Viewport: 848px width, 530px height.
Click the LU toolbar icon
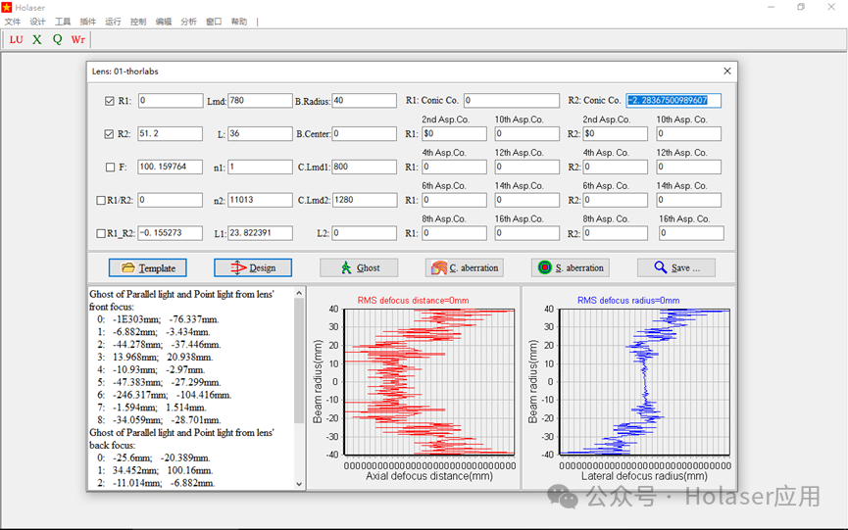pyautogui.click(x=17, y=39)
